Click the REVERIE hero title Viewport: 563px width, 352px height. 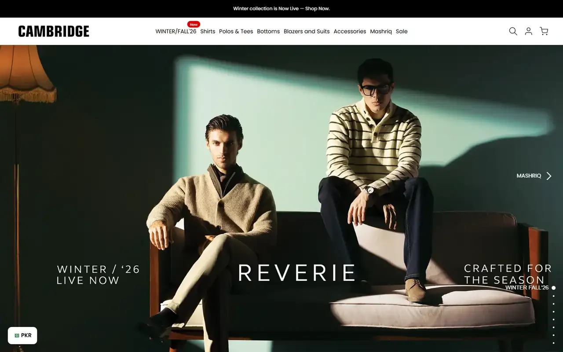[297, 273]
